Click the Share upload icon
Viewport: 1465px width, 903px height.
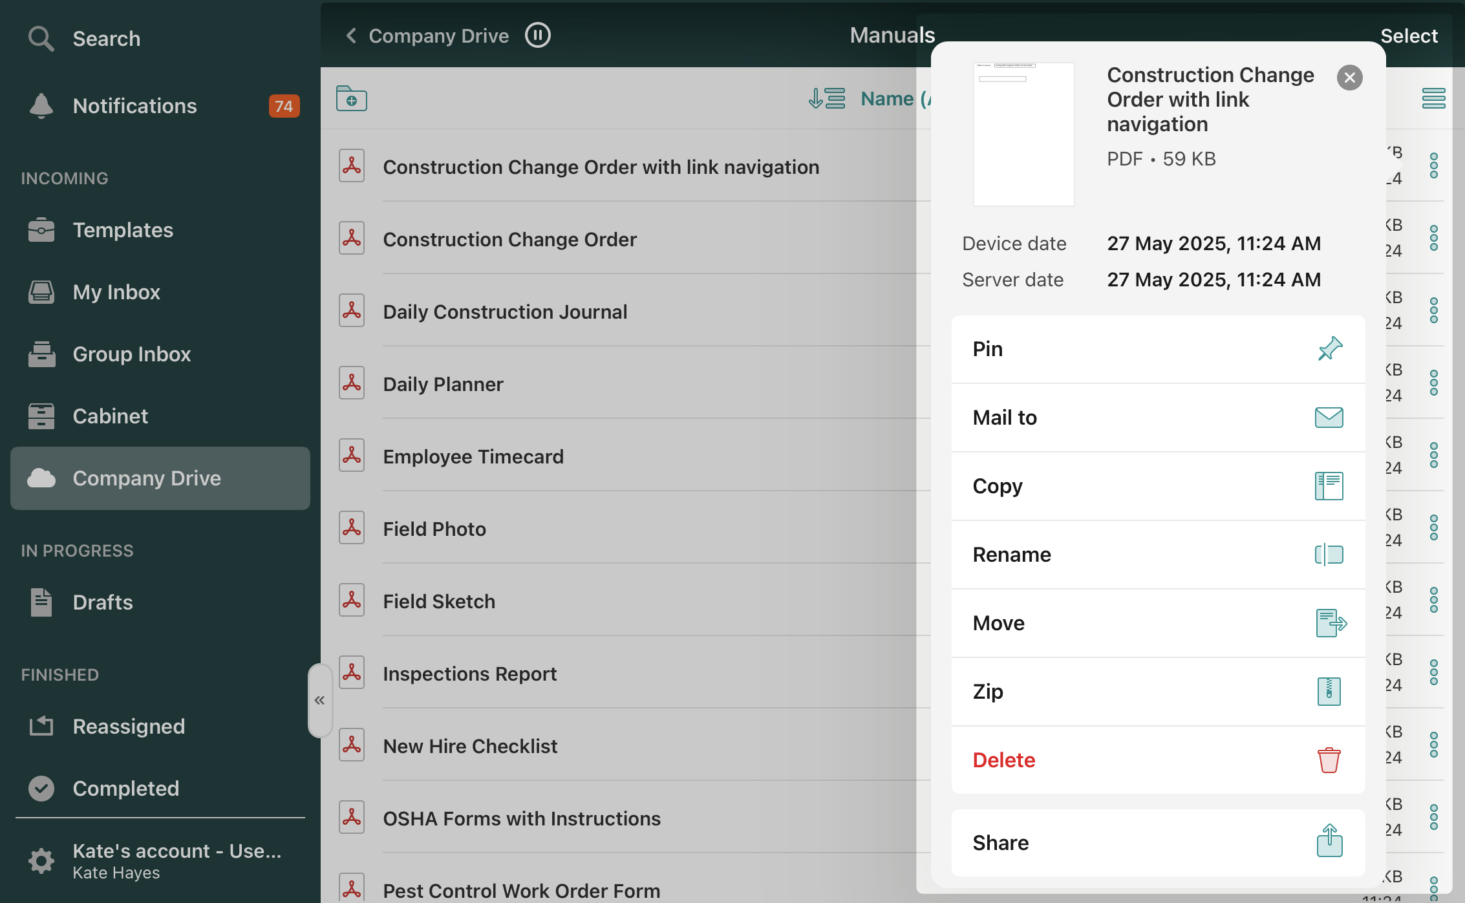(1329, 842)
